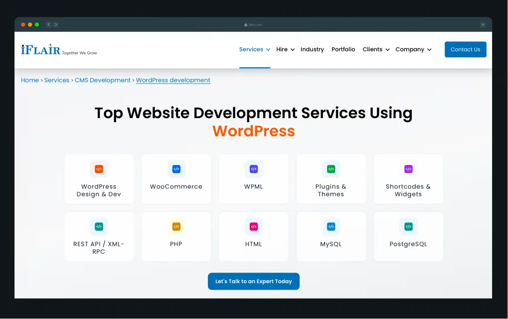Click the Shortcodes & Widgets label
Viewport: 508px width, 319px height.
(408, 190)
